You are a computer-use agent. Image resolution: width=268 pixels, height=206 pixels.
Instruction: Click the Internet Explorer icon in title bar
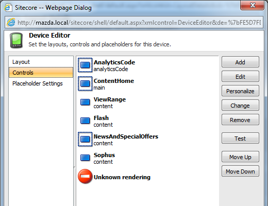coord(8,8)
